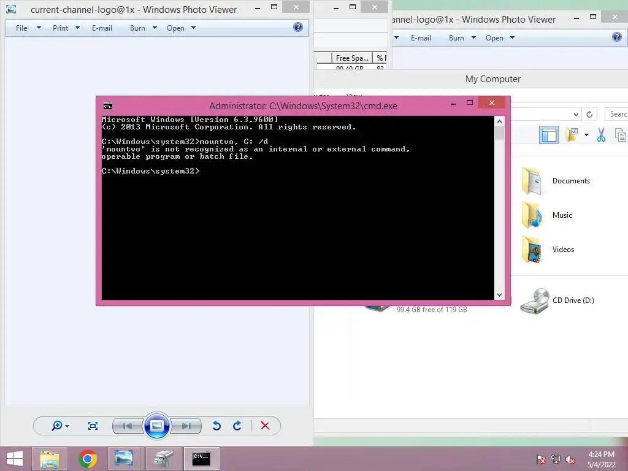Image resolution: width=628 pixels, height=471 pixels.
Task: Maximize the cmd.exe window
Action: click(x=470, y=103)
